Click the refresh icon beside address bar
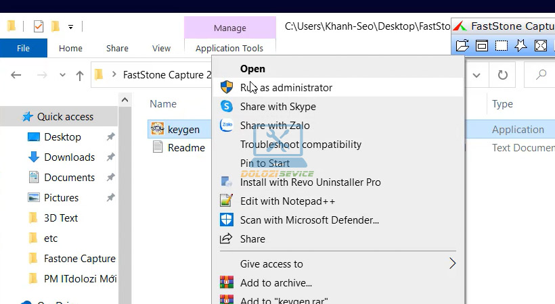The image size is (555, 304). pyautogui.click(x=502, y=75)
